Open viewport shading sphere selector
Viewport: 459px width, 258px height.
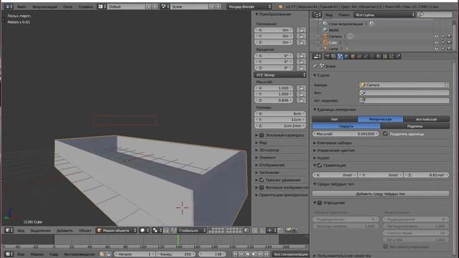144,231
